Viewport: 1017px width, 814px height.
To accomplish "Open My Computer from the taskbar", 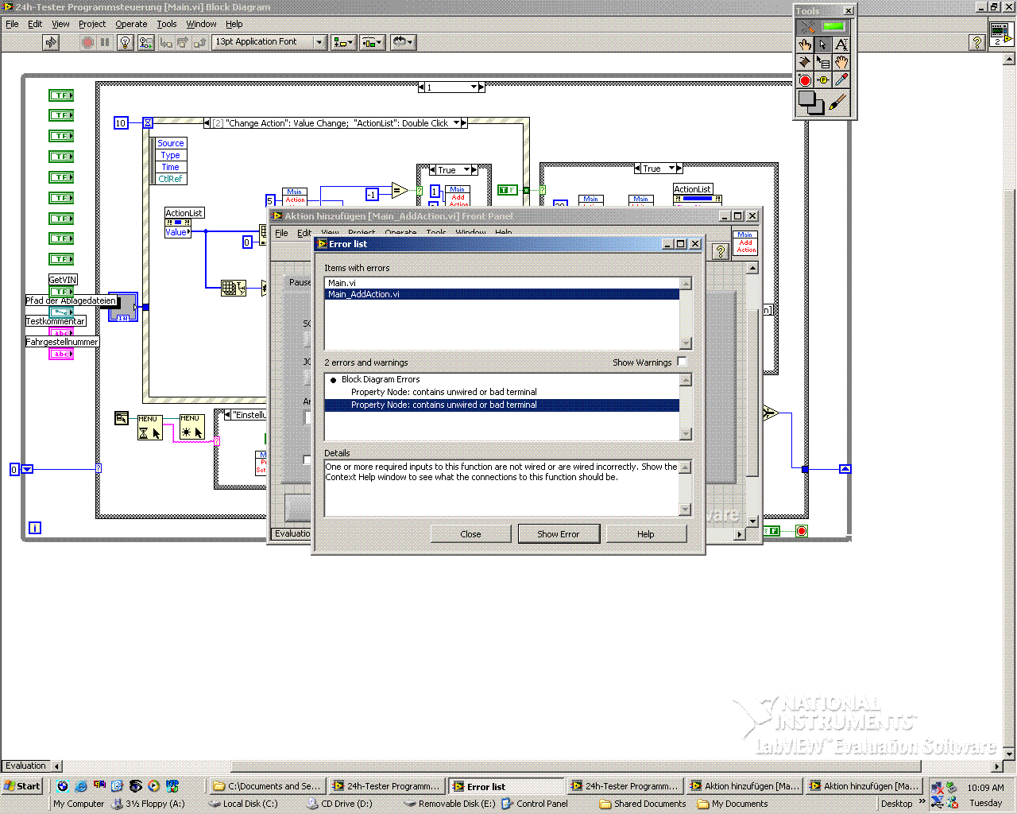I will [79, 804].
